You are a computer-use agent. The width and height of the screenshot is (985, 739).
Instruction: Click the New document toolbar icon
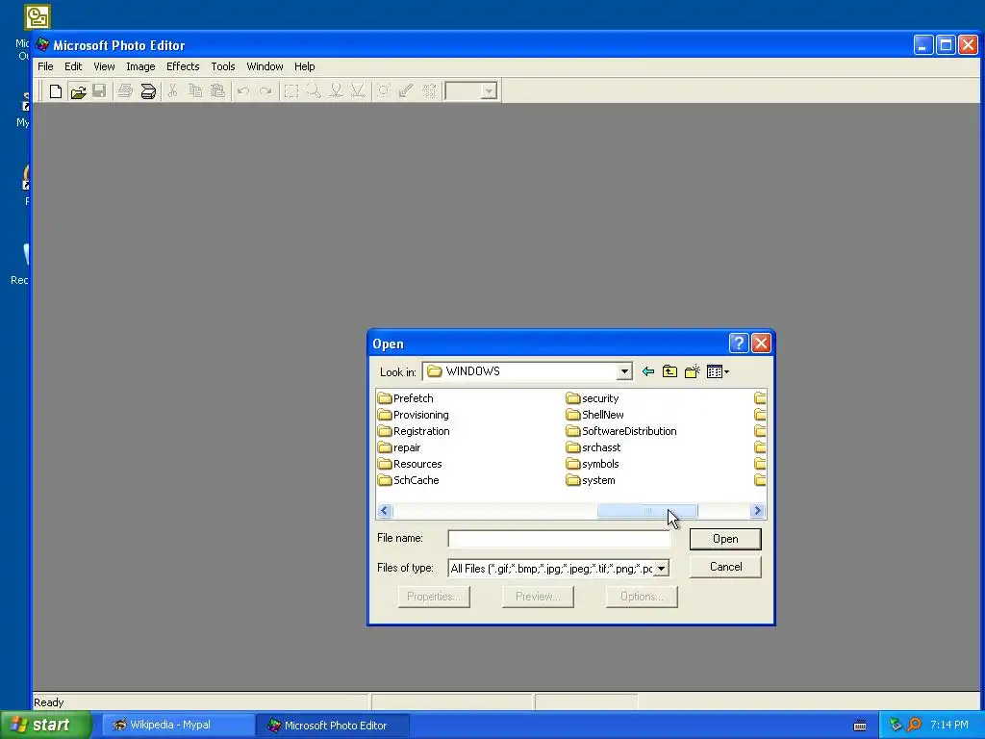tap(55, 91)
